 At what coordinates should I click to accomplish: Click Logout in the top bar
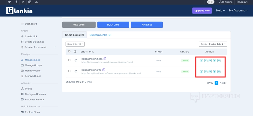point(242,2)
